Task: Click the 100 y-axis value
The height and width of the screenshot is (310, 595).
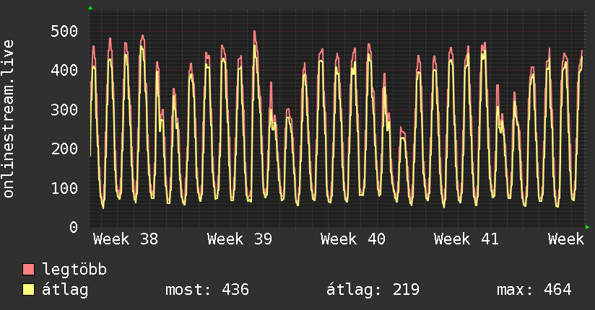Action: (x=64, y=188)
